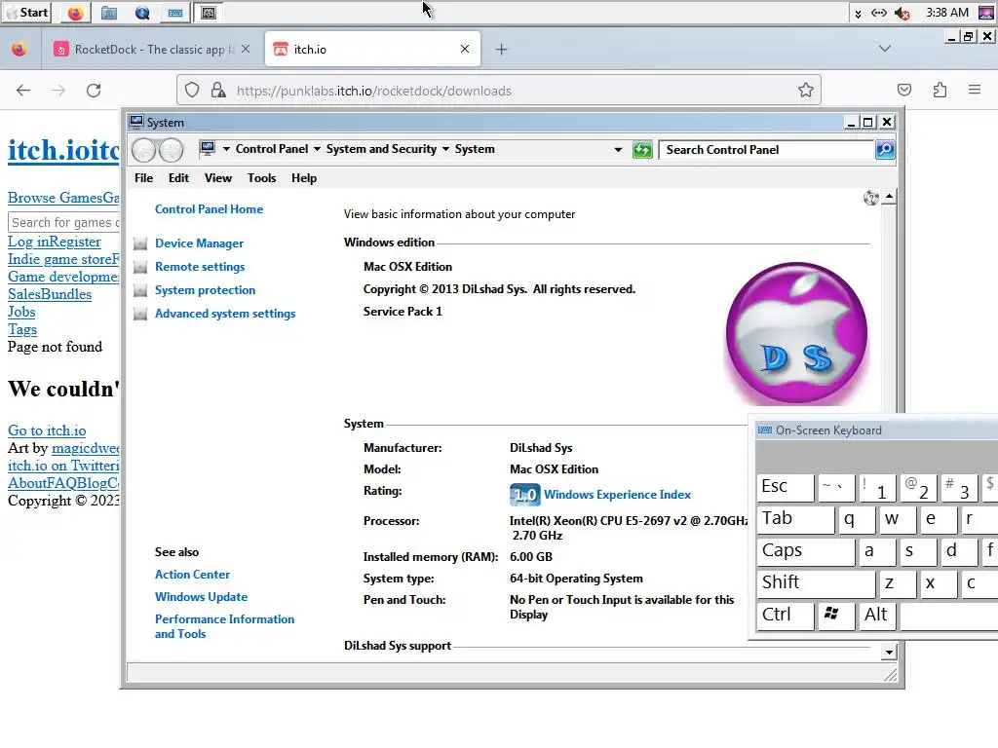Open Action Center link
This screenshot has width=998, height=748.
click(192, 575)
